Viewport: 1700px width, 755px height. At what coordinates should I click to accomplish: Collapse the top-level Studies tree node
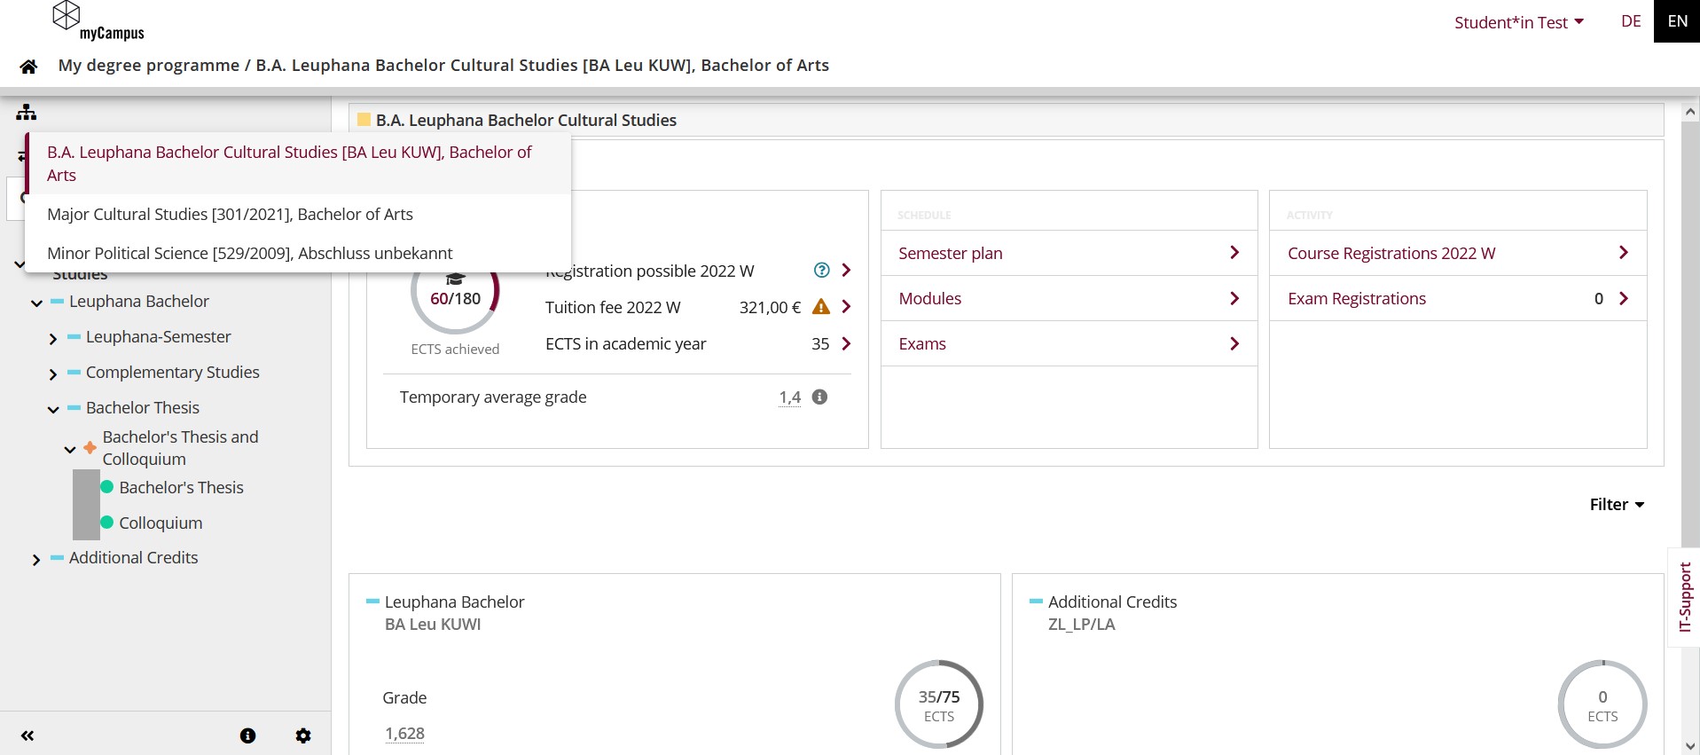point(20,263)
